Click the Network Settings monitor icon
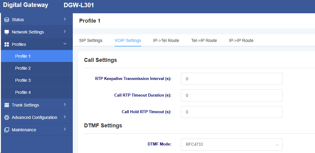This screenshot has height=153, width=315. (7, 32)
